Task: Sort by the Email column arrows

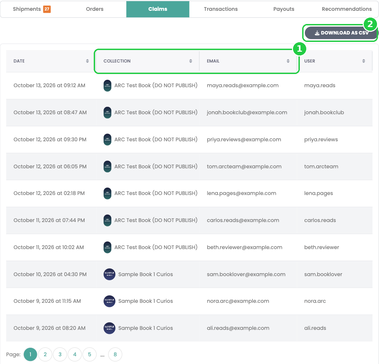Action: click(x=288, y=61)
